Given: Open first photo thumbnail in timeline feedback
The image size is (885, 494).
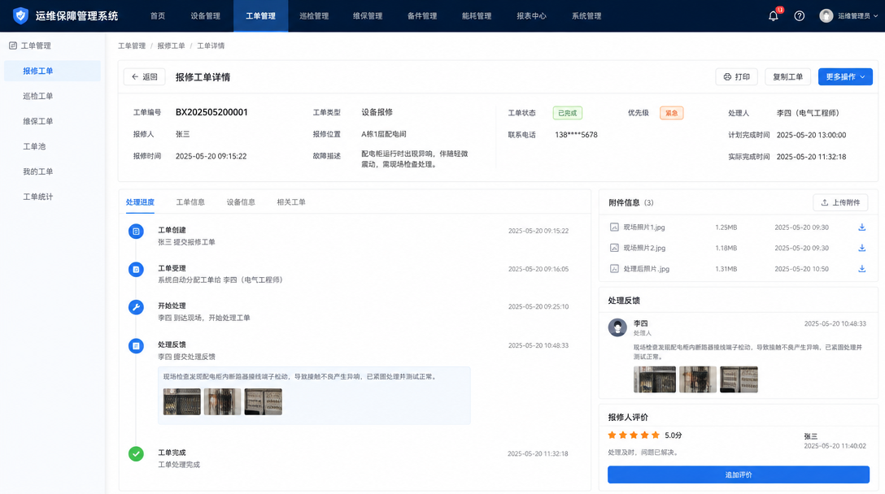Looking at the screenshot, I should 181,401.
